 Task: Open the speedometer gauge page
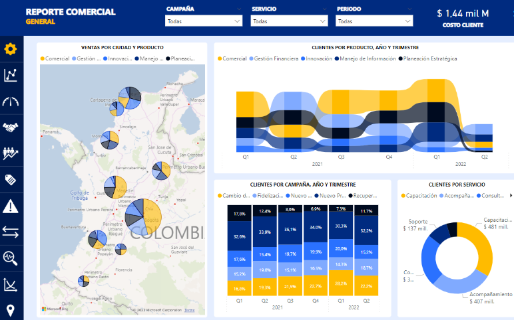click(11, 101)
